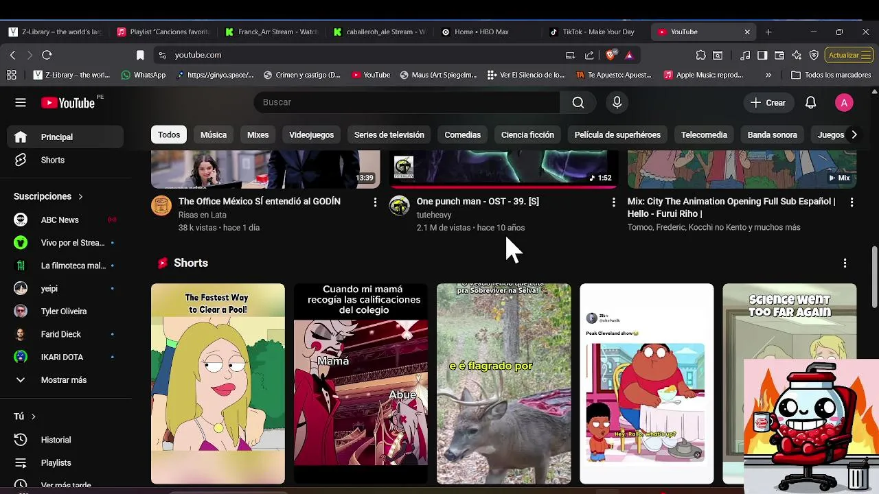Open the Principal home icon in sidebar
879x494 pixels.
[x=21, y=137]
